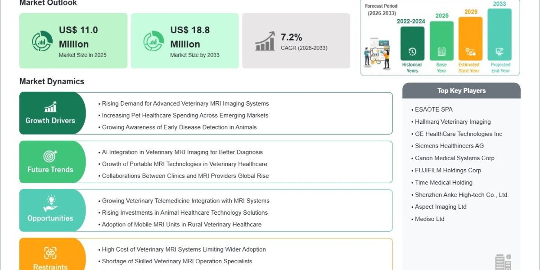Click the Base Year caption

coord(441,67)
